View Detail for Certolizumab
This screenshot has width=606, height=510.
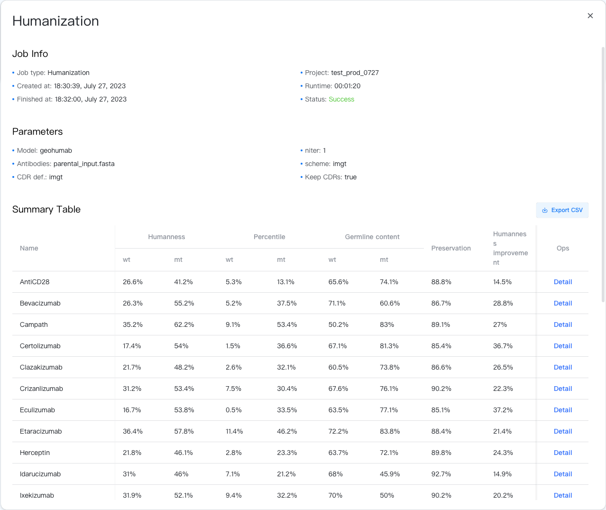pyautogui.click(x=563, y=346)
